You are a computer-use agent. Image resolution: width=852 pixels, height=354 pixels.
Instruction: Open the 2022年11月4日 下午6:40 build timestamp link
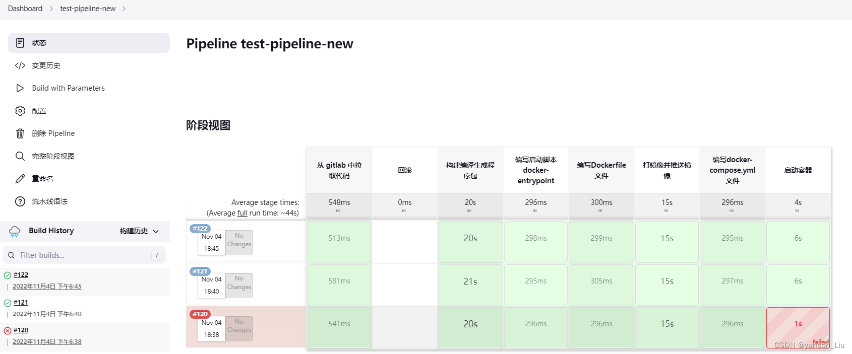[x=47, y=314]
